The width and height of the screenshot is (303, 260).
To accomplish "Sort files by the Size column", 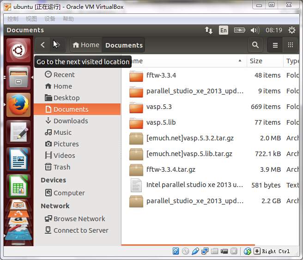I will (265, 61).
